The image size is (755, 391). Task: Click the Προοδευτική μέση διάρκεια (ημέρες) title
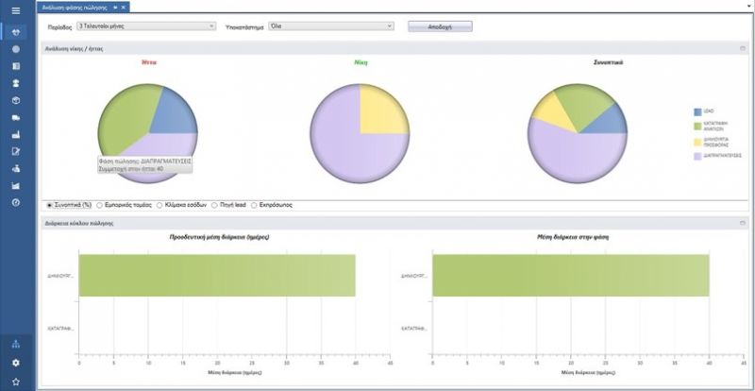220,237
